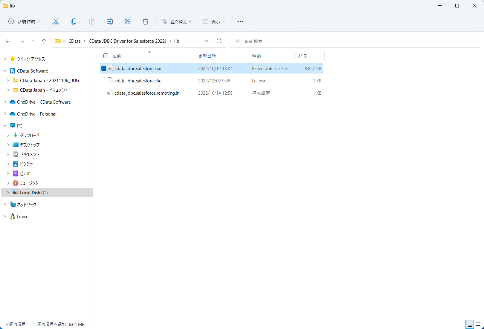484x329 pixels.
Task: Sort by the 種類 column header
Action: (256, 56)
